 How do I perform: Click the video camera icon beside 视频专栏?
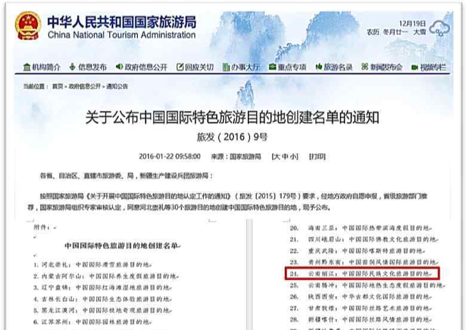[414, 67]
